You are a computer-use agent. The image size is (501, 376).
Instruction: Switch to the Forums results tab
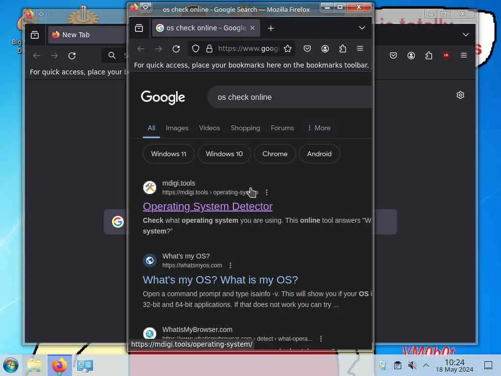pyautogui.click(x=282, y=128)
